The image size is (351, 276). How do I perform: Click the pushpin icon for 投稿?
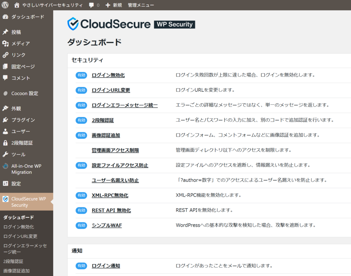tap(5, 32)
